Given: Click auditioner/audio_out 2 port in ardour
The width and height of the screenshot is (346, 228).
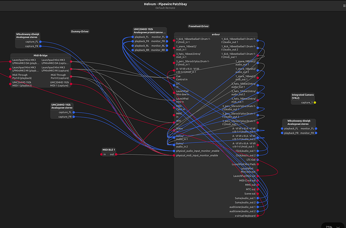Looking at the screenshot, I should point(245,211).
